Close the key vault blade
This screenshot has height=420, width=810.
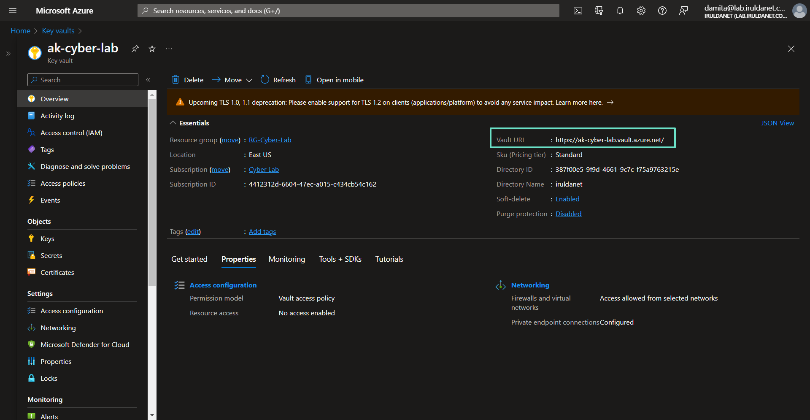(x=791, y=49)
